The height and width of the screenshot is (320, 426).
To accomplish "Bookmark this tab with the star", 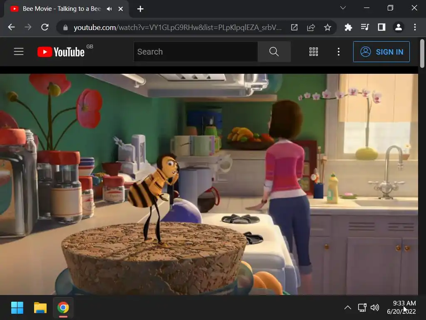I will (328, 27).
